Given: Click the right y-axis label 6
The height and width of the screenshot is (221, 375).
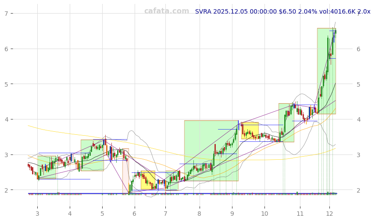Looking at the screenshot, I should [358, 49].
